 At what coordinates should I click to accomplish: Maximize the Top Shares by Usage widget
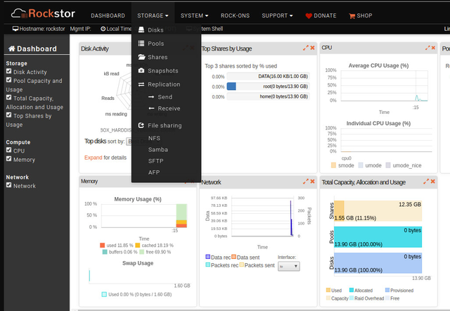(305, 48)
